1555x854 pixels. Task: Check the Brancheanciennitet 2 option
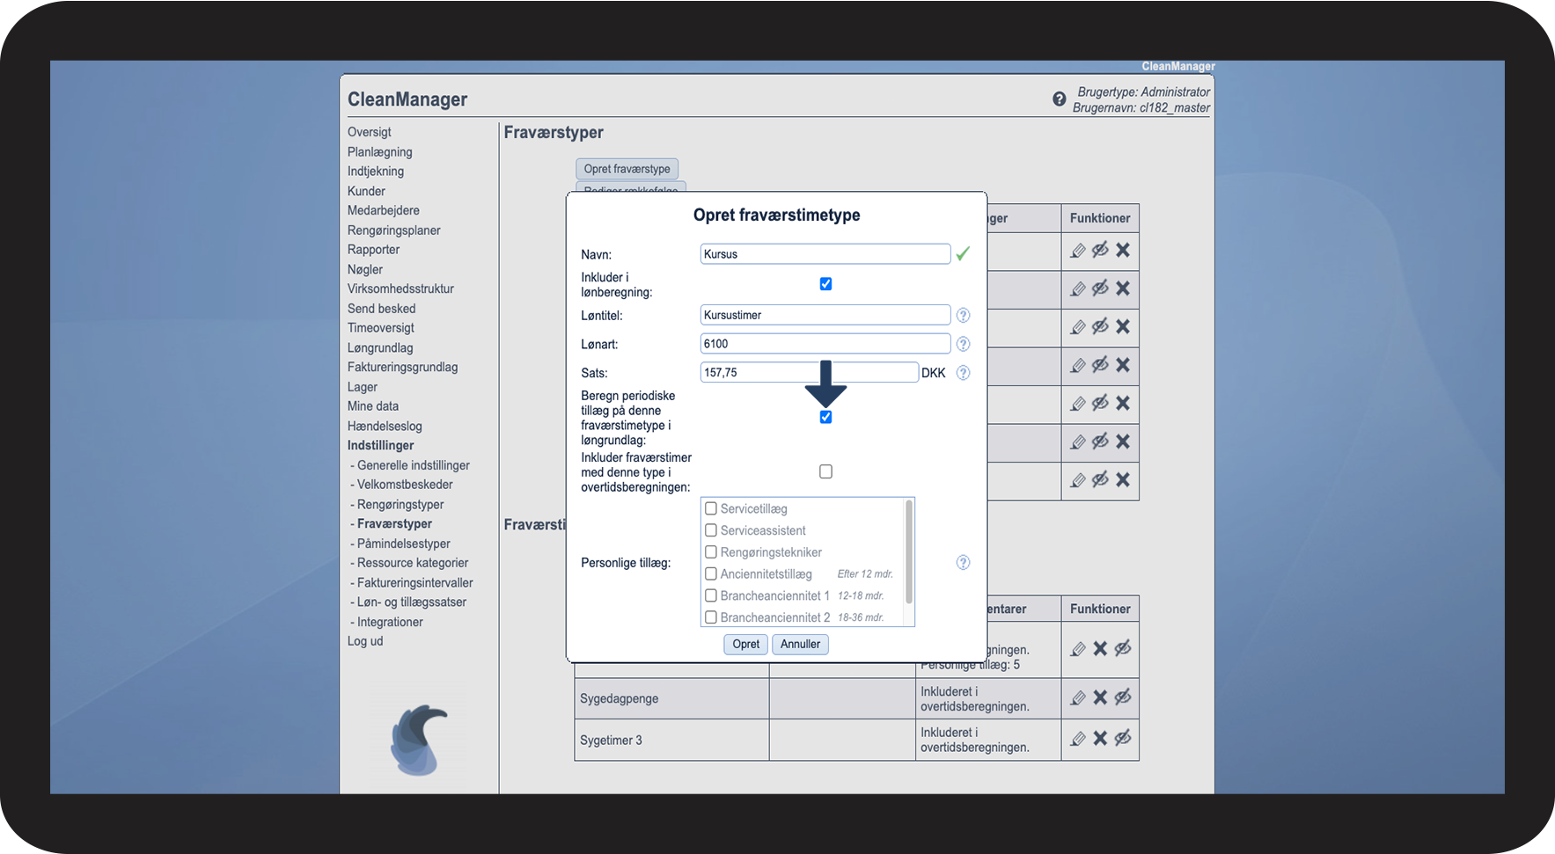pyautogui.click(x=711, y=617)
